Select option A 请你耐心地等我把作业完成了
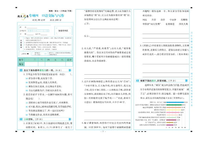 pos(47,103)
